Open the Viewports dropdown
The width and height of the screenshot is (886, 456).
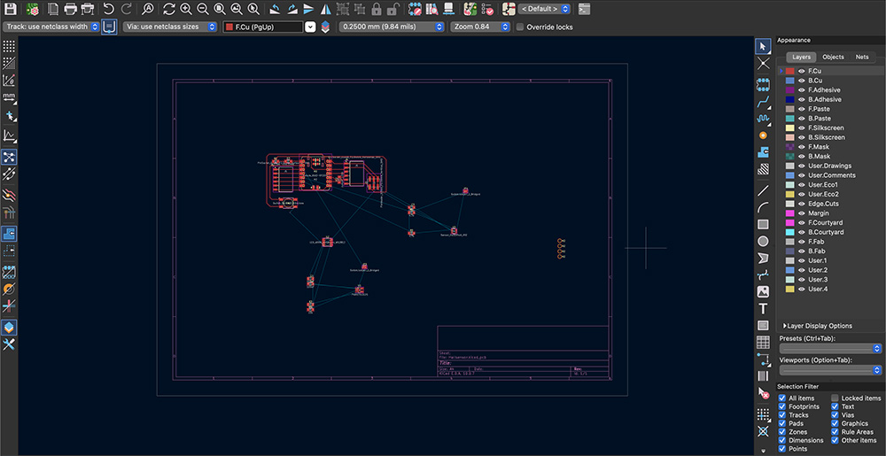coord(830,370)
